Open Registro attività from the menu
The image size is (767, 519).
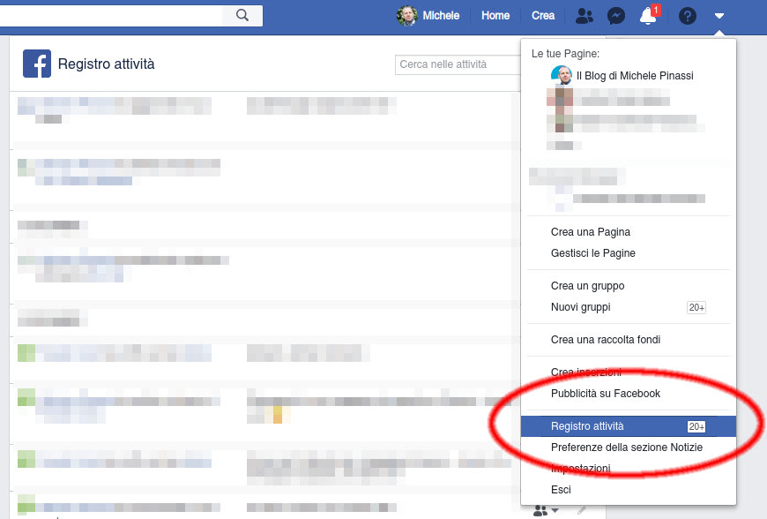[629, 426]
